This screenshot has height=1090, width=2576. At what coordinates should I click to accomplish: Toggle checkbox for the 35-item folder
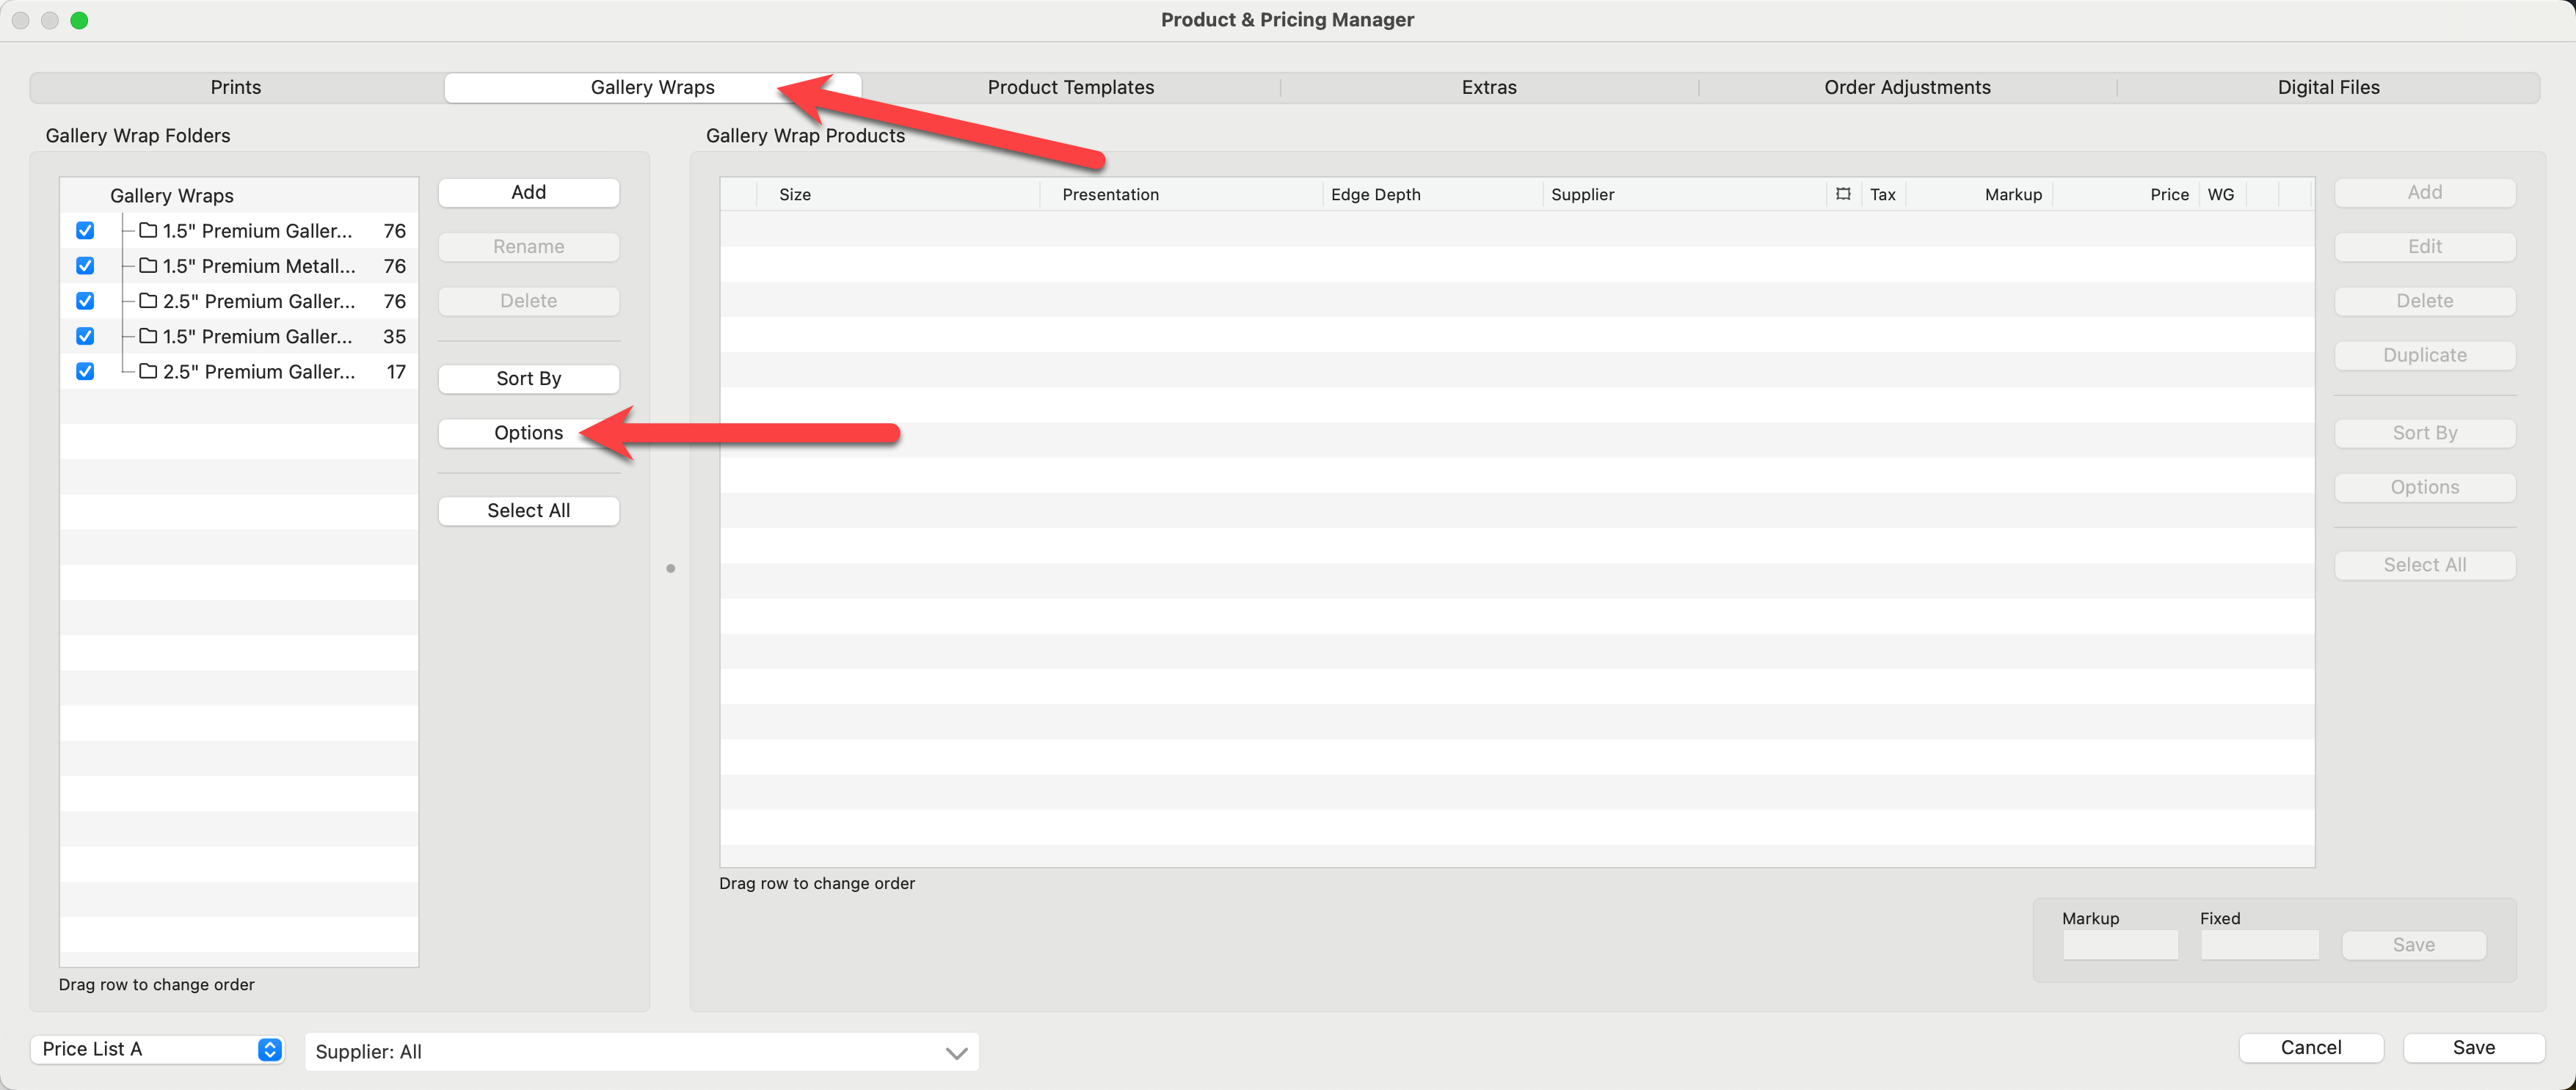pyautogui.click(x=85, y=337)
